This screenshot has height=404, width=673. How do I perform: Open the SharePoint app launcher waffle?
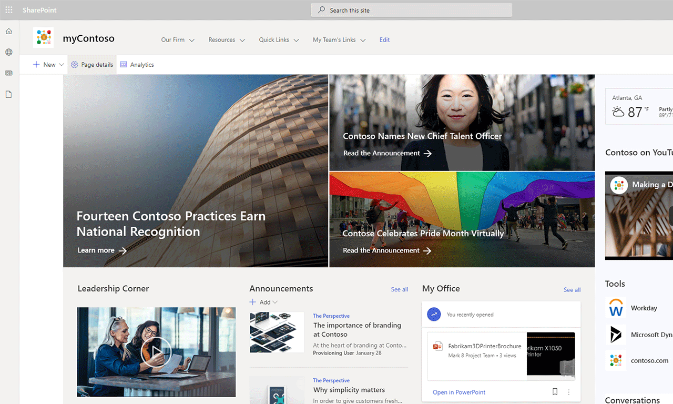click(9, 10)
